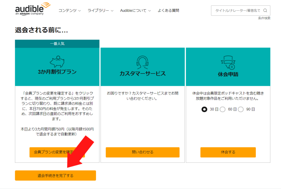Click the search magnifier icon

(265, 11)
